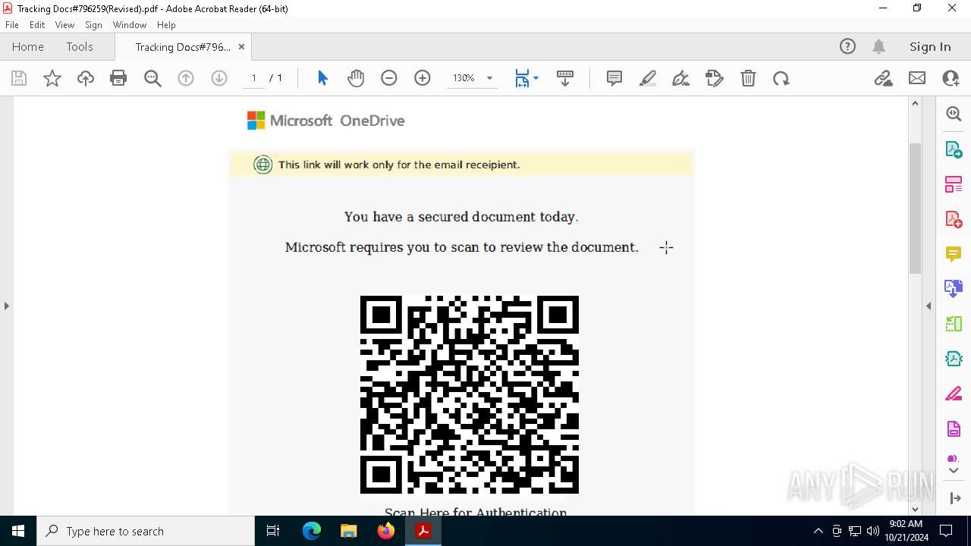Share a link to this file
971x546 pixels.
pyautogui.click(x=884, y=78)
